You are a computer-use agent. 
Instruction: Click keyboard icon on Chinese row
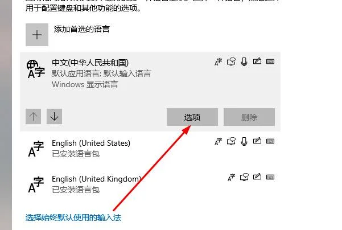click(270, 61)
